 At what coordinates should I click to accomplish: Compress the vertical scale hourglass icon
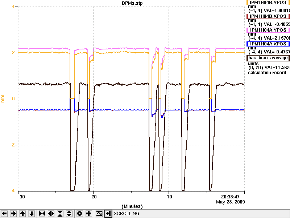coord(60,214)
